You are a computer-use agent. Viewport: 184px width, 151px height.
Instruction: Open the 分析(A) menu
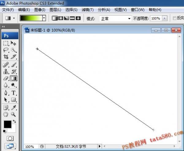104,10
